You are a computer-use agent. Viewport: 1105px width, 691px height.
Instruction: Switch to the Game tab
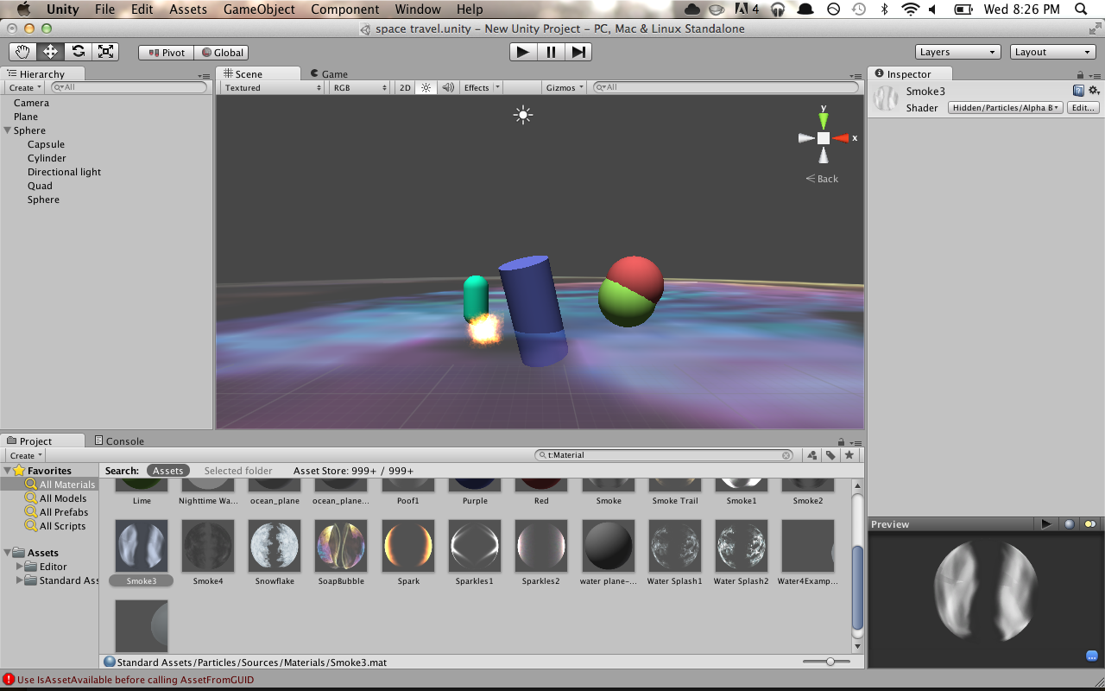coord(328,74)
